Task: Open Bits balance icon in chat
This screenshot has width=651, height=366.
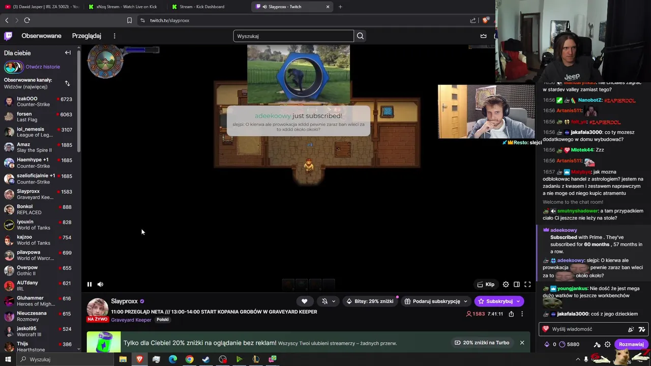Action: pyautogui.click(x=547, y=344)
